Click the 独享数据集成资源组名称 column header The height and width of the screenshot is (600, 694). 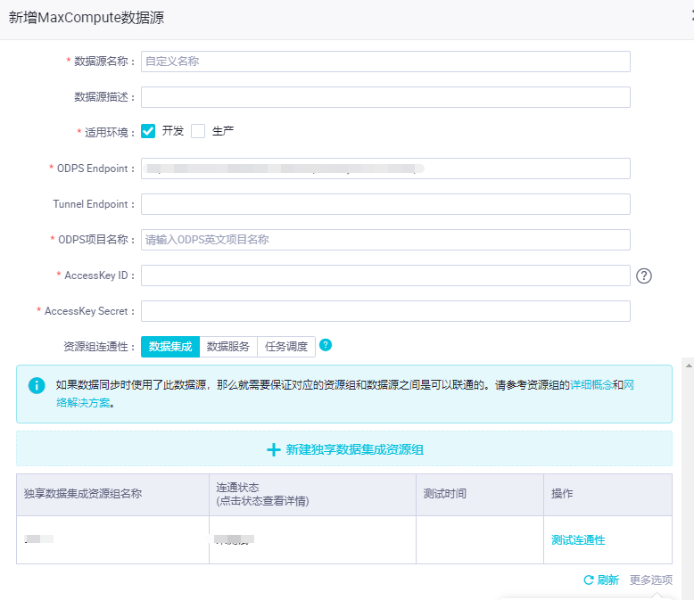(113, 494)
